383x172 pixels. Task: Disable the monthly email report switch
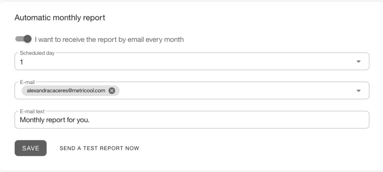click(24, 39)
